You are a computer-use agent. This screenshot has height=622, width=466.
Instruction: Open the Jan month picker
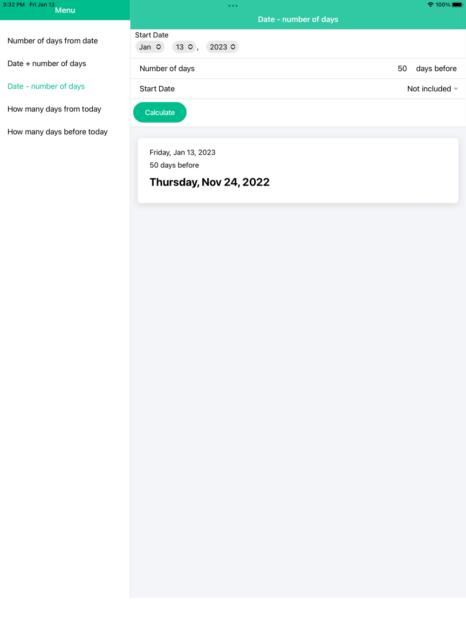click(x=150, y=47)
